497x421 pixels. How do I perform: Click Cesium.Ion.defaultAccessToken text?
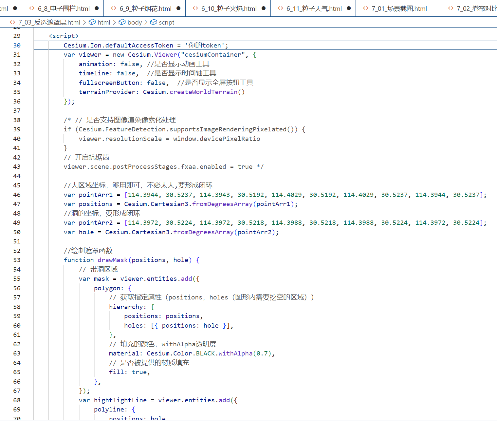119,45
